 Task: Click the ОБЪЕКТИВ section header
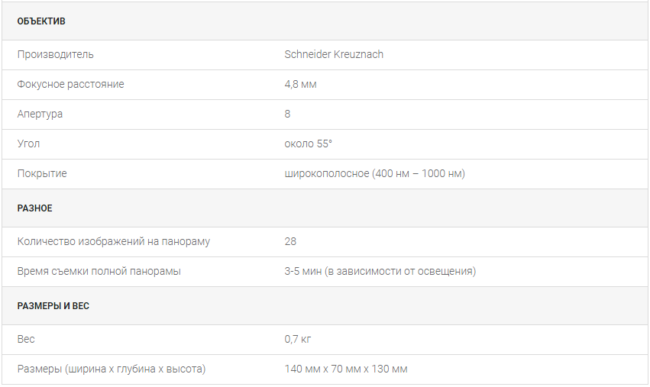coord(41,21)
